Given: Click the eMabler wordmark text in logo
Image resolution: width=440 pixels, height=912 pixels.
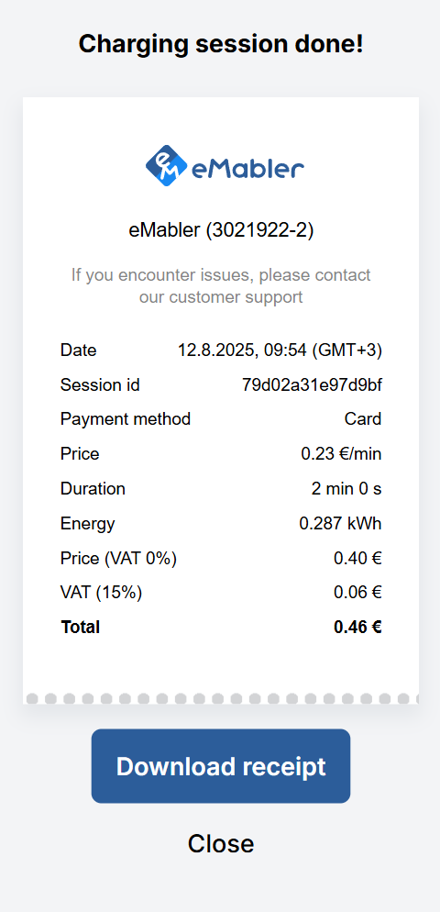Looking at the screenshot, I should 247,169.
